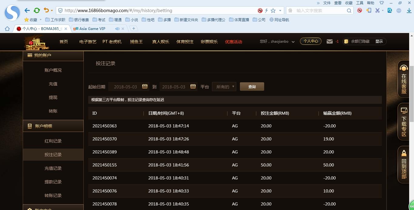
Task: Click the gold coins balance icon
Action: point(346,41)
